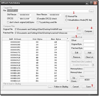Click the Offset input field

tap(89, 40)
